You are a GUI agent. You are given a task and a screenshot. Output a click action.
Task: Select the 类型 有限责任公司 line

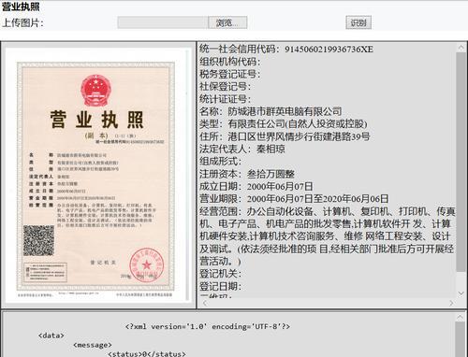tap(284, 123)
